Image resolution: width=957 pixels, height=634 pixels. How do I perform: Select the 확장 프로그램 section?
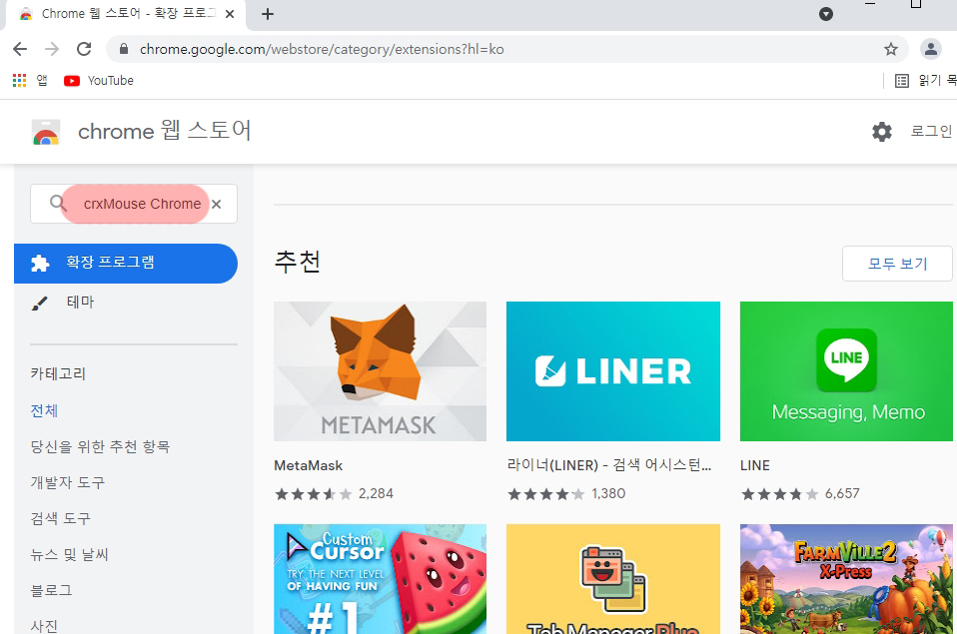point(126,263)
